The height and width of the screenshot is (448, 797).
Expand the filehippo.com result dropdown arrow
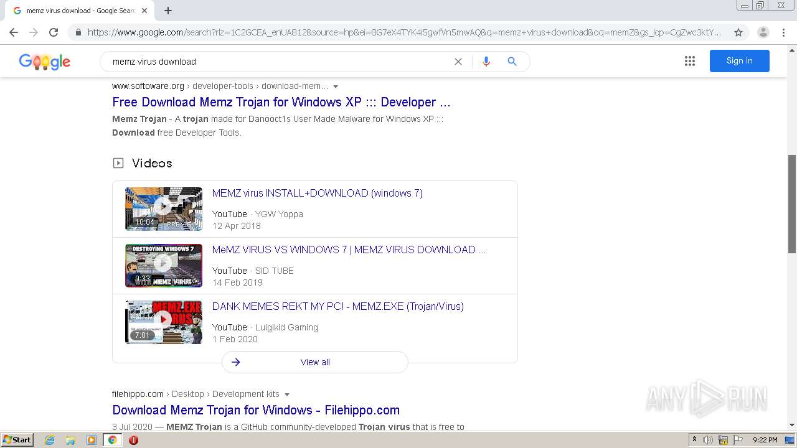[287, 394]
